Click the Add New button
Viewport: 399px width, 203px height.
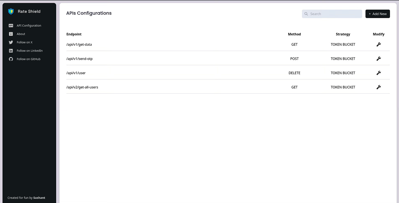(x=378, y=14)
